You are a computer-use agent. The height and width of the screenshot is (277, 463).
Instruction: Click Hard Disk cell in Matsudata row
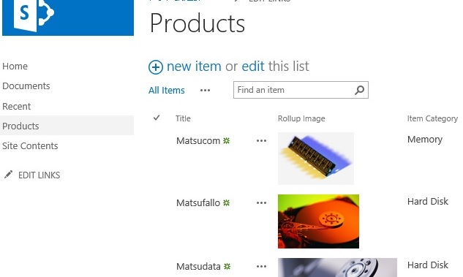point(428,265)
